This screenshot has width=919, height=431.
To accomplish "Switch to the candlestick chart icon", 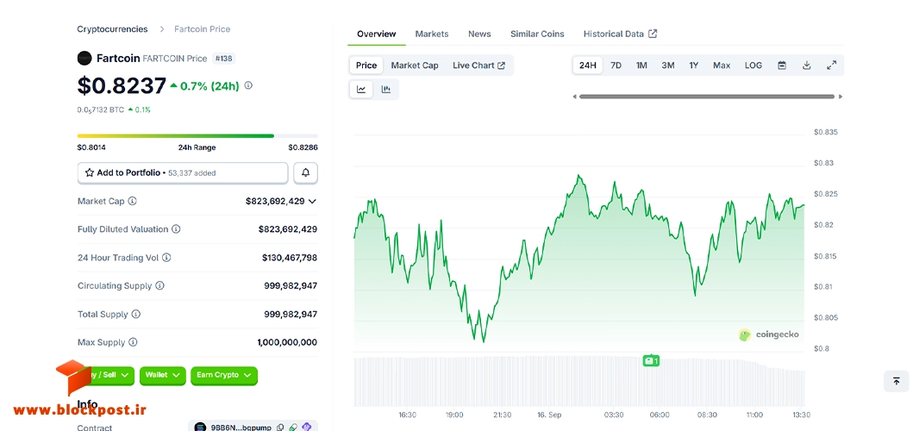I will (385, 89).
